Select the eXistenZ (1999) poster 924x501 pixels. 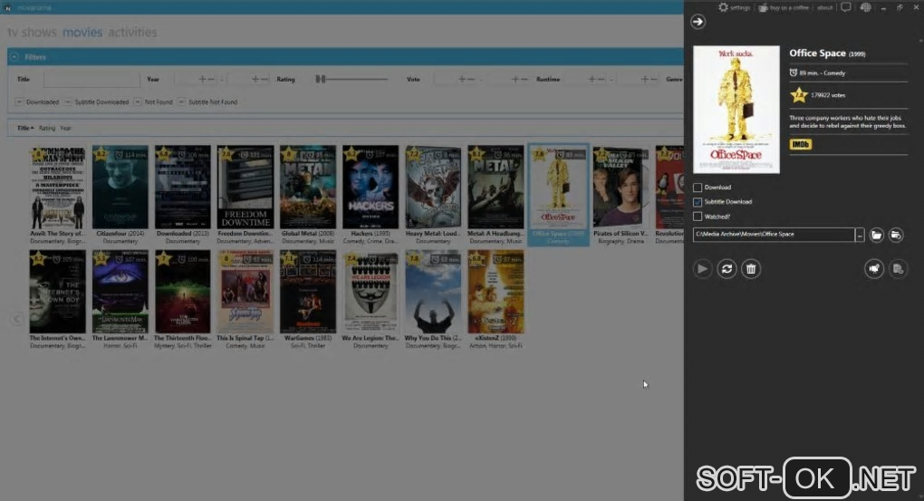[496, 292]
